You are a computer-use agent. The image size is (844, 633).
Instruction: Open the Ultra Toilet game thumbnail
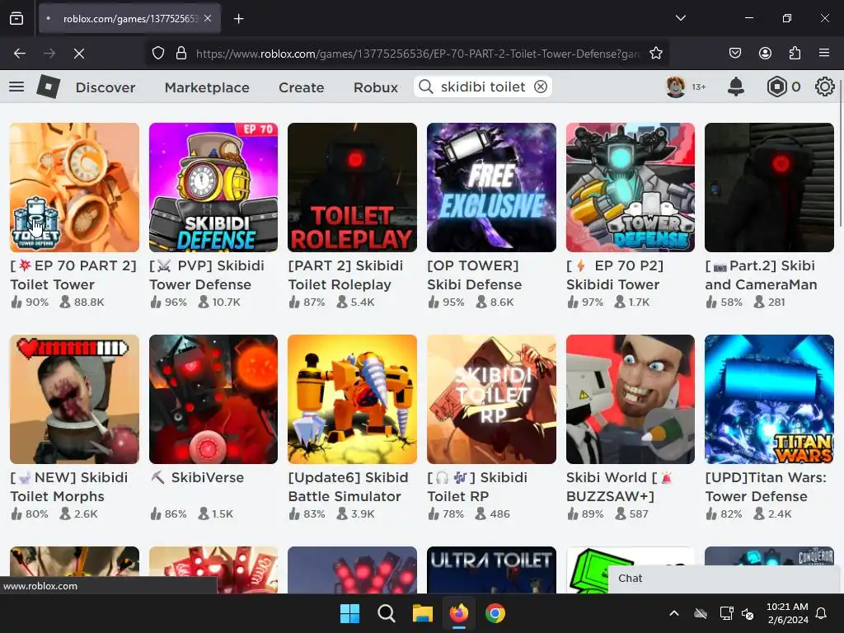(491, 570)
